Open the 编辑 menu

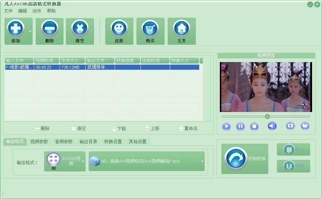coord(22,11)
